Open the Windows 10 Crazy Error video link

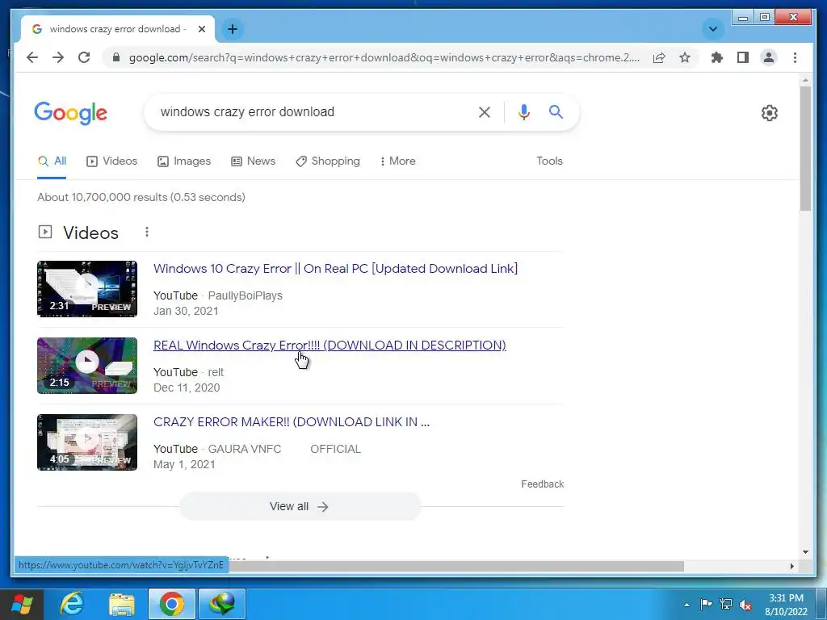[x=335, y=269]
